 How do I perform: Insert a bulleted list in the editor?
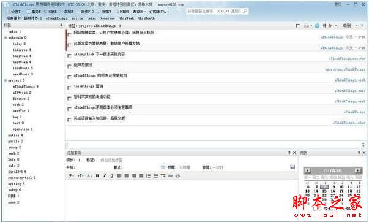(x=156, y=176)
